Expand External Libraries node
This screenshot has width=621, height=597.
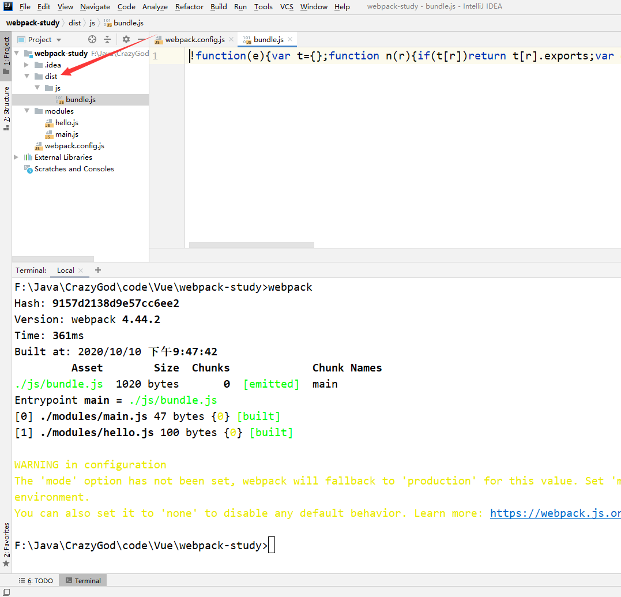click(16, 157)
